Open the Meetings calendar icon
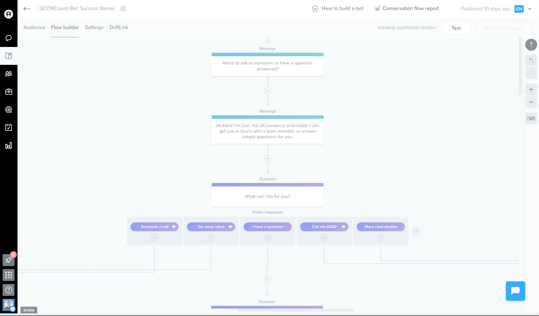Viewport: 539px width, 316px height. click(x=9, y=127)
